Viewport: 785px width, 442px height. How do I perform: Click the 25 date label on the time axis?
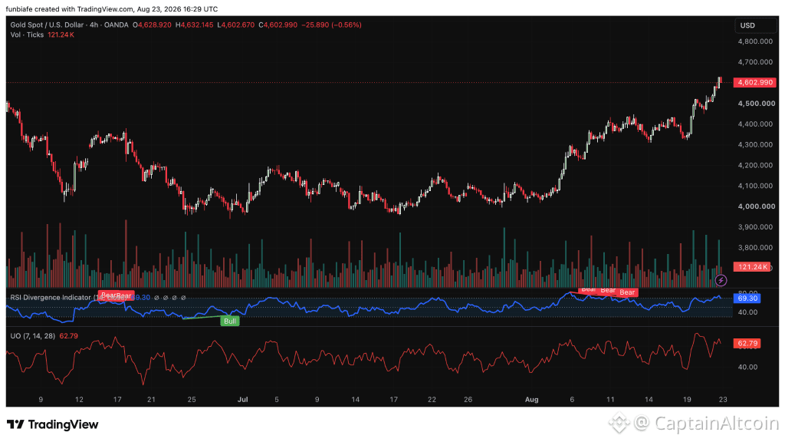192,399
